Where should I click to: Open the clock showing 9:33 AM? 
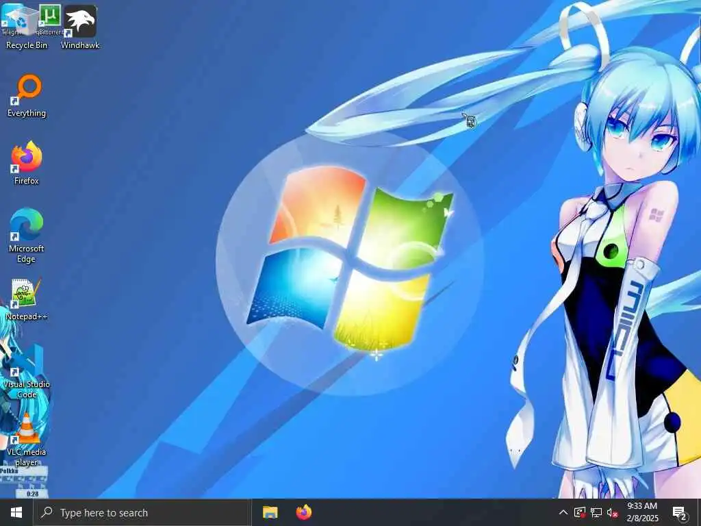pos(642,512)
